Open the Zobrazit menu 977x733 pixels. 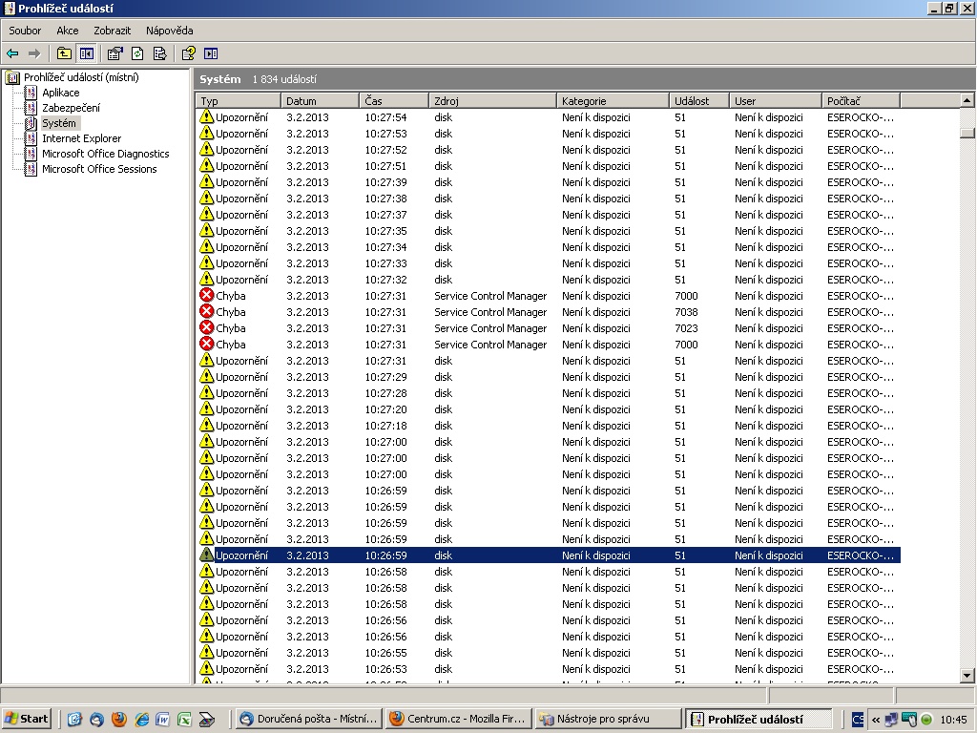(x=112, y=31)
